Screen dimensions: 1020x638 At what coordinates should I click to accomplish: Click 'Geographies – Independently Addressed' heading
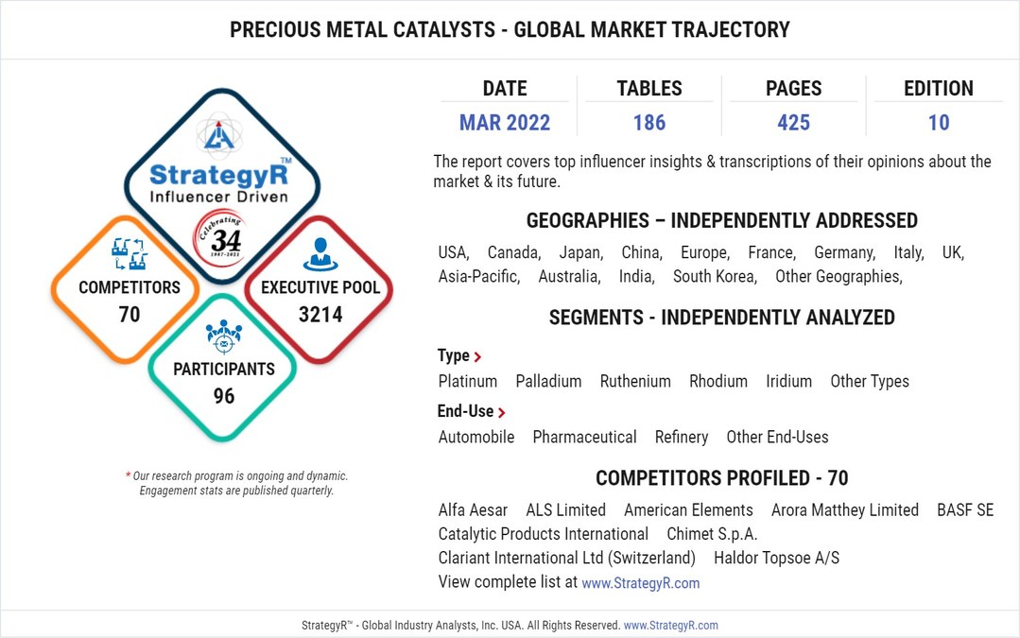[x=722, y=221]
